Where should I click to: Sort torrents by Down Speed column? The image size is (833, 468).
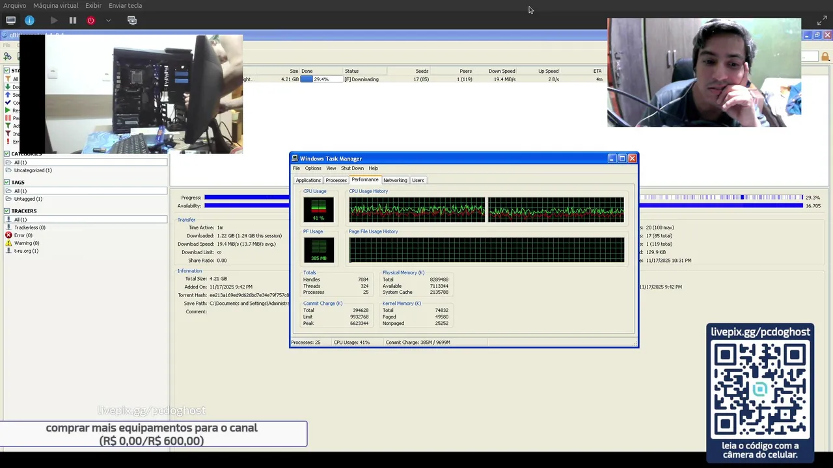pos(502,71)
